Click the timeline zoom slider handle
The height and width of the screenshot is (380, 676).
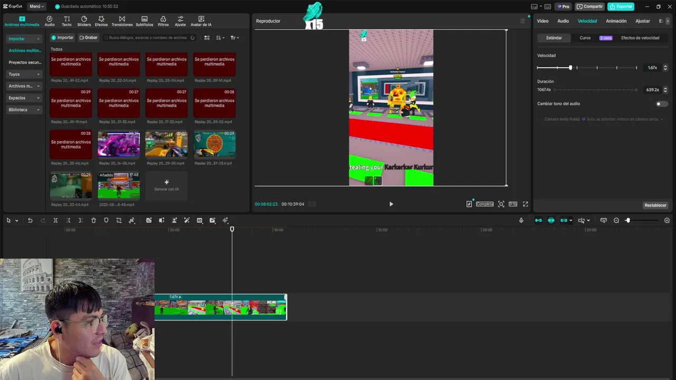coord(628,220)
